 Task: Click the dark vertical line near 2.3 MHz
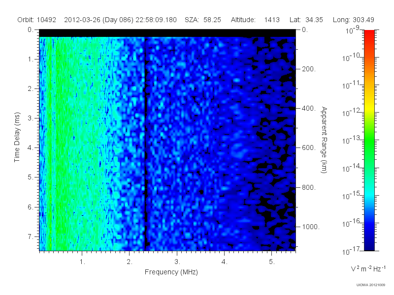coord(145,144)
